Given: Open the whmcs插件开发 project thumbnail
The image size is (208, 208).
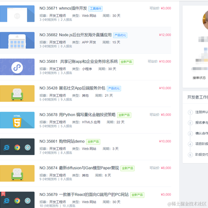Looking at the screenshot, I should coord(17,14).
